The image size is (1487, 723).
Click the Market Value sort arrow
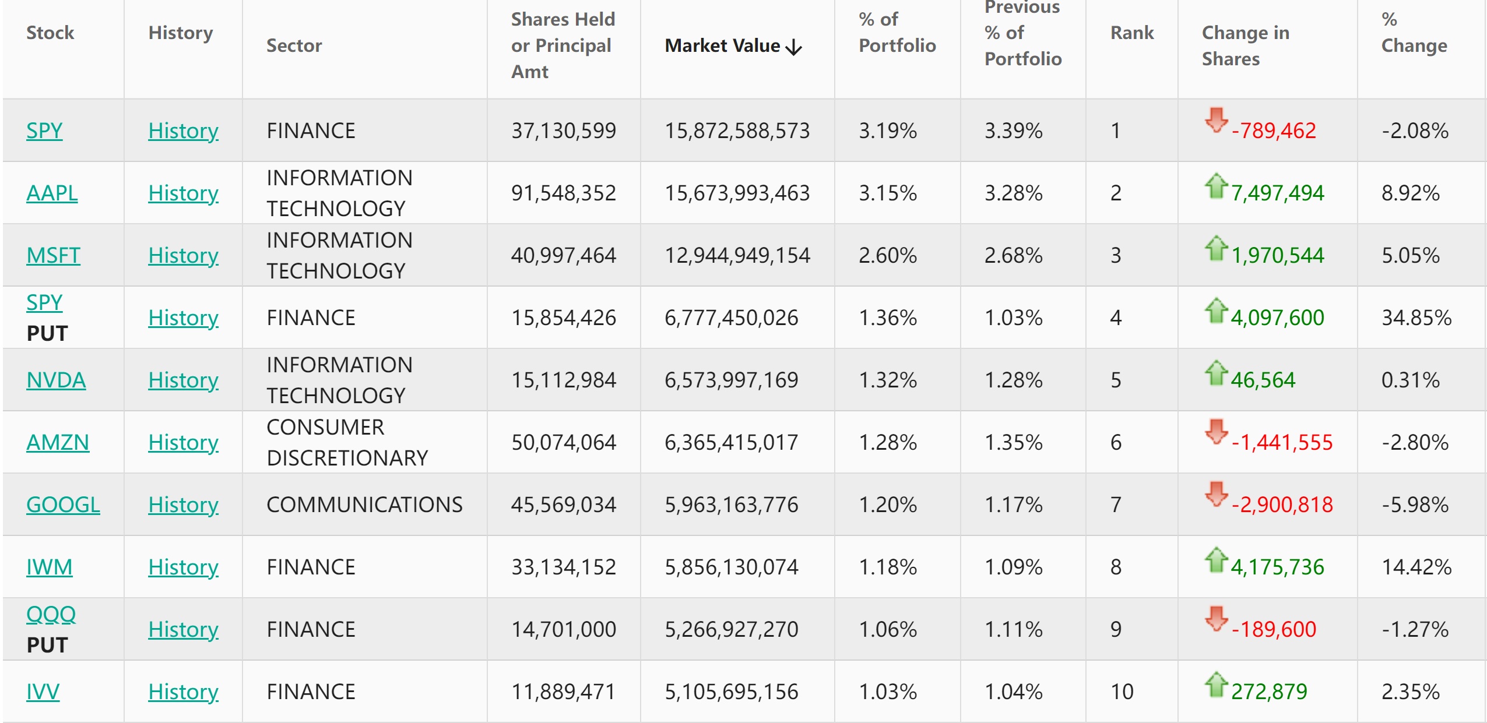click(x=794, y=47)
